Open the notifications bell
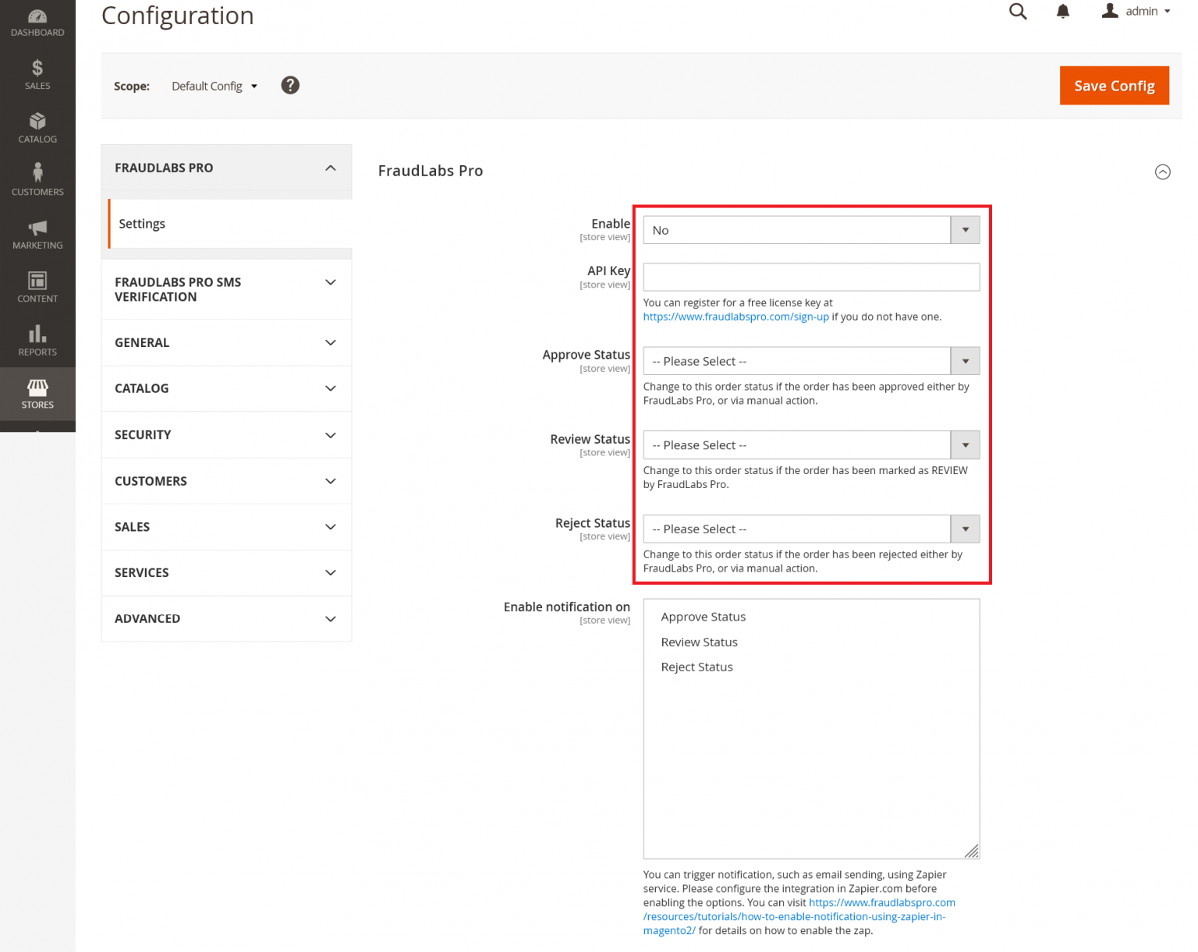The width and height of the screenshot is (1198, 952). point(1062,11)
